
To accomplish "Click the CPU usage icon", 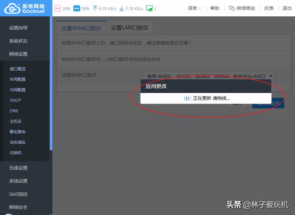I will point(57,9).
